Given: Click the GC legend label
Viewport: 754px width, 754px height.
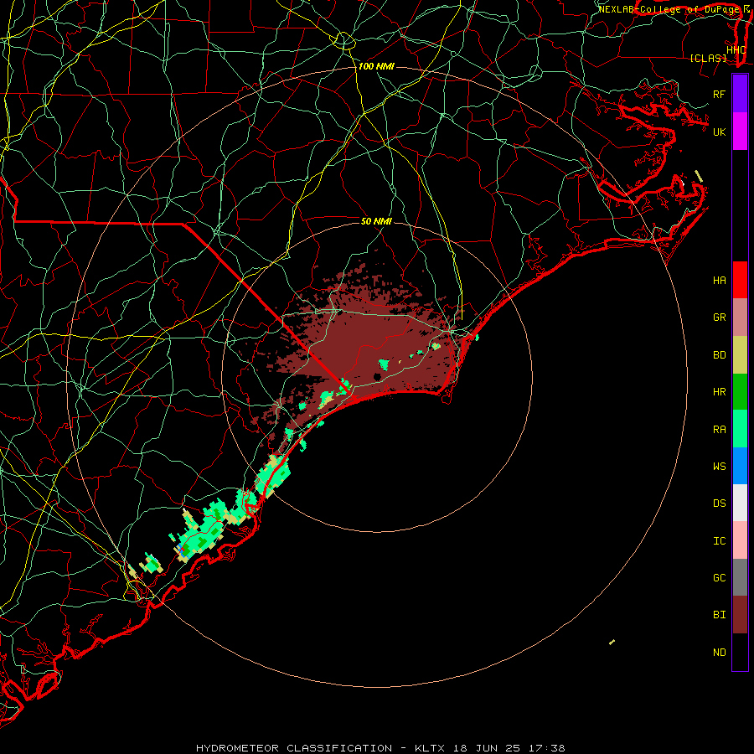Looking at the screenshot, I should point(719,578).
